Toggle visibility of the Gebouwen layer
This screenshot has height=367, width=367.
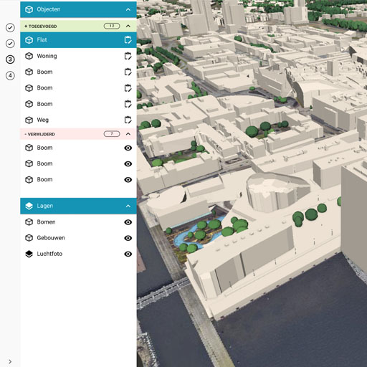click(128, 238)
